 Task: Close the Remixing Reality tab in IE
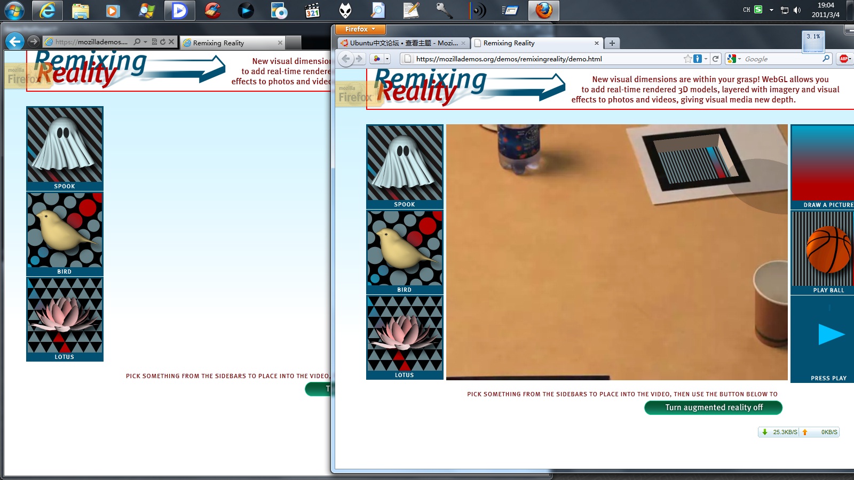pos(280,43)
